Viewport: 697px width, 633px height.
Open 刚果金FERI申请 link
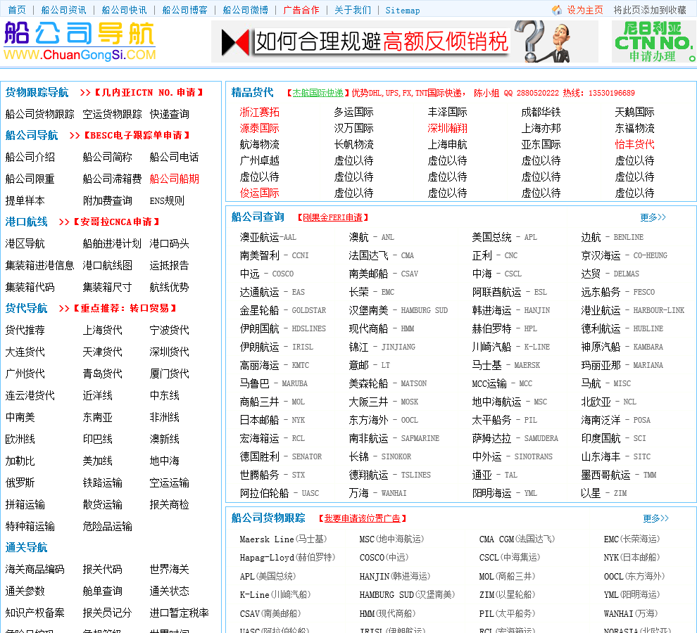[332, 217]
